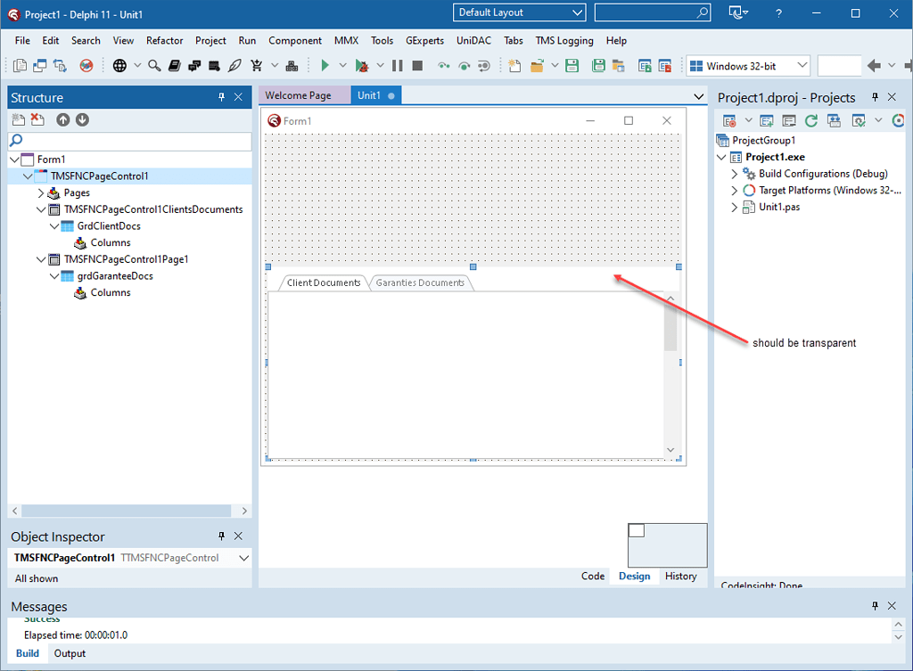The width and height of the screenshot is (913, 671).
Task: Click the feather quill toolbar icon
Action: (x=234, y=66)
